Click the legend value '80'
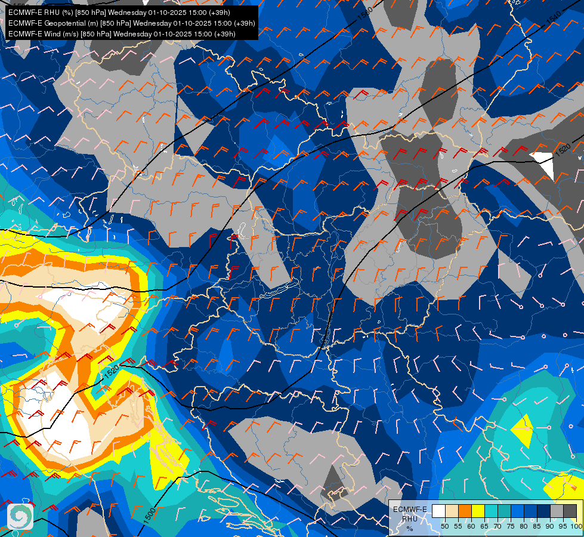This screenshot has width=584, height=537. pos(524,526)
